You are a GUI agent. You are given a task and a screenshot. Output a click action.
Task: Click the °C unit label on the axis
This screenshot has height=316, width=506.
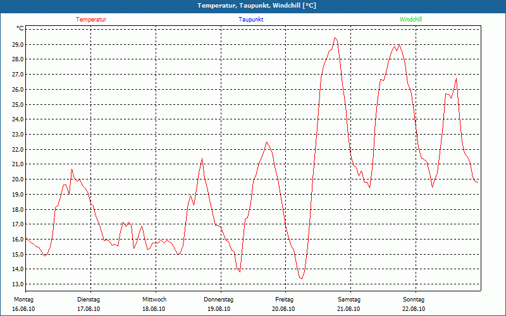tap(20, 28)
